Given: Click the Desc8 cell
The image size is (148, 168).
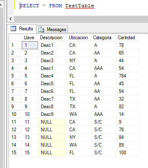Looking at the screenshot, I should 52,107.
